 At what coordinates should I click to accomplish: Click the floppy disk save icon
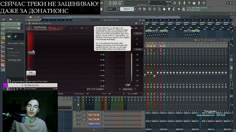(x=194, y=3)
